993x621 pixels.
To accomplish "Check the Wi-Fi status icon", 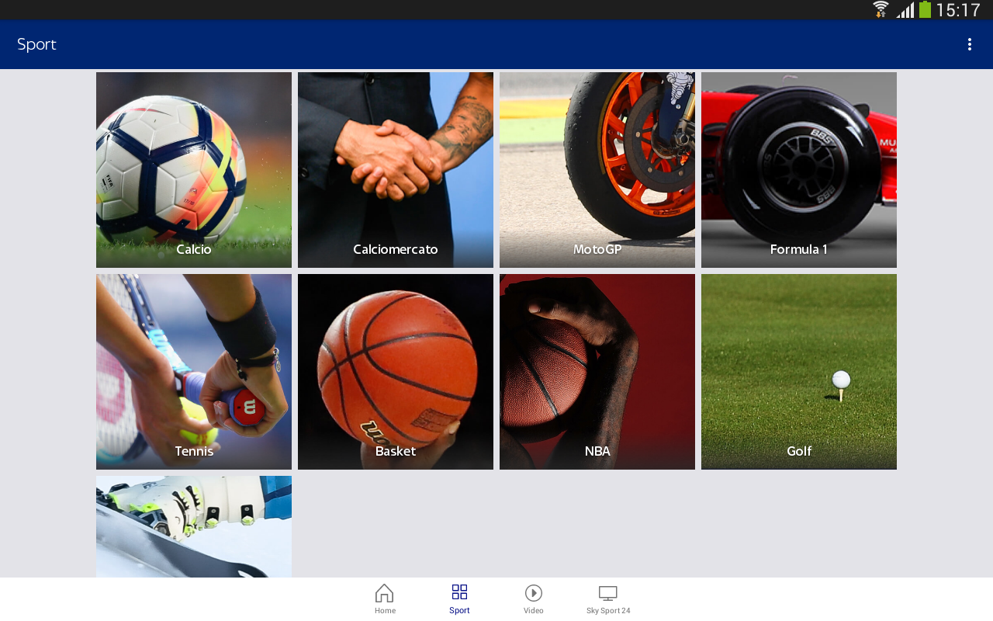I will coord(881,10).
